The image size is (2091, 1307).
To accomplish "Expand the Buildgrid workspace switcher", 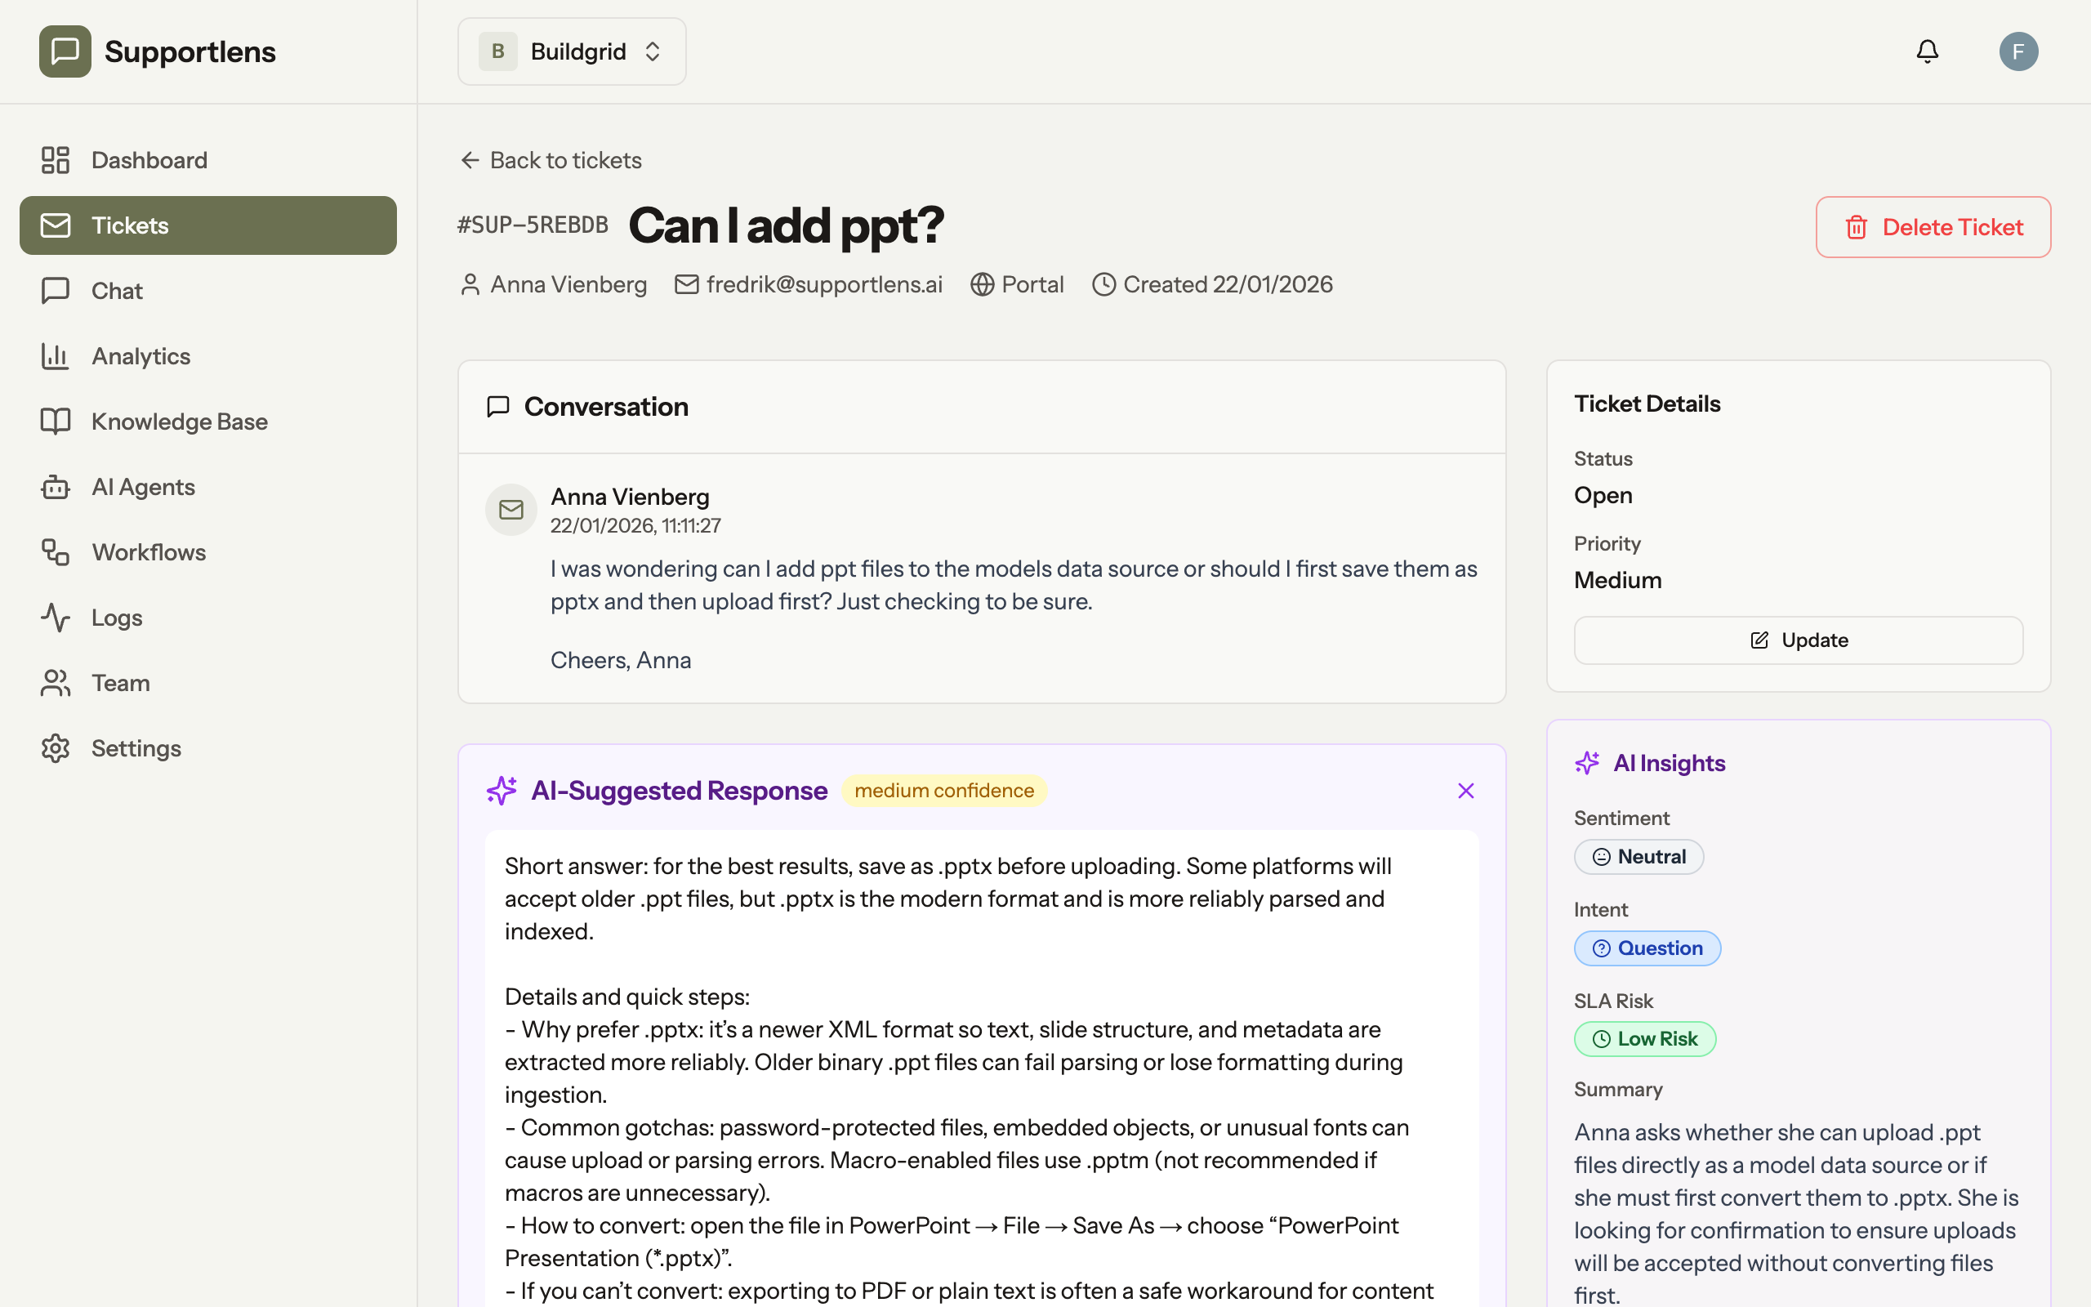I will pos(572,51).
